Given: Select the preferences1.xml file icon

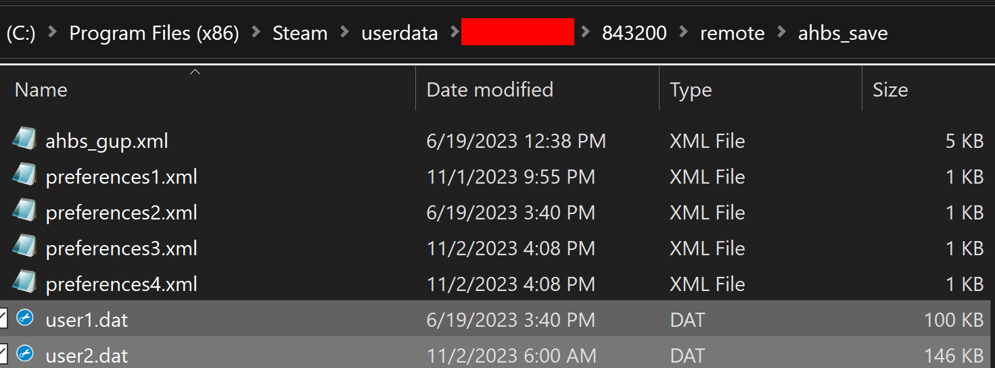Looking at the screenshot, I should [x=24, y=176].
